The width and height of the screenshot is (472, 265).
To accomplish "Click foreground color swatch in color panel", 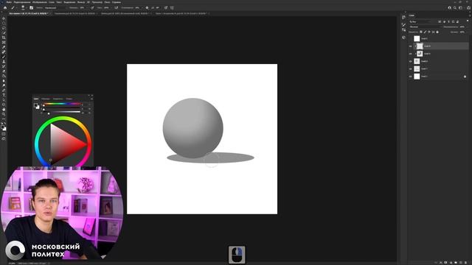I will (x=36, y=106).
